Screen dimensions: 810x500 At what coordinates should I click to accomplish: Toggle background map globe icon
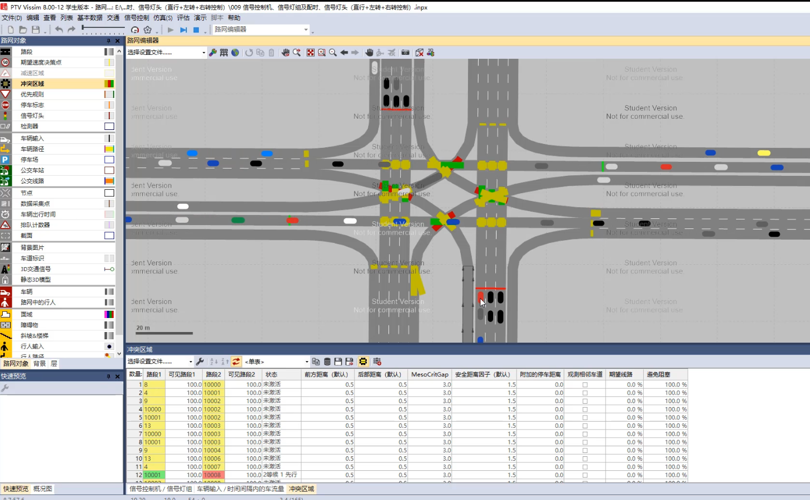235,53
